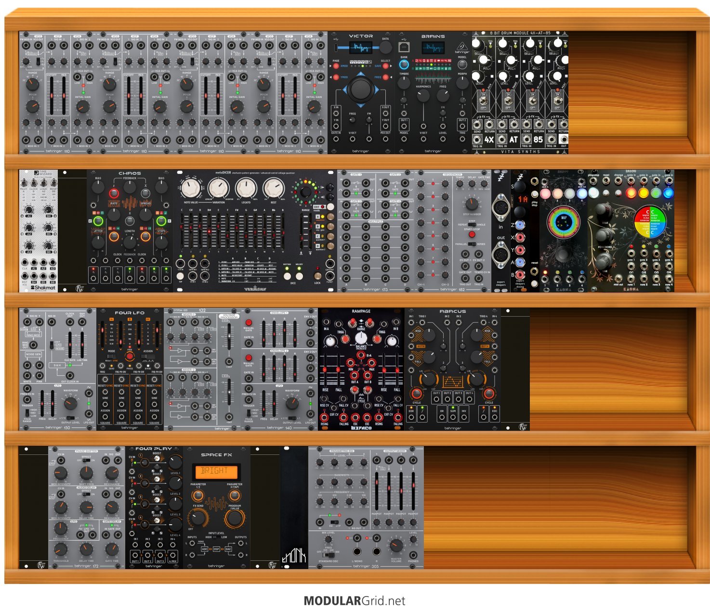Click the Envelope 1 MANUAL GATE button on 140

(x=249, y=322)
